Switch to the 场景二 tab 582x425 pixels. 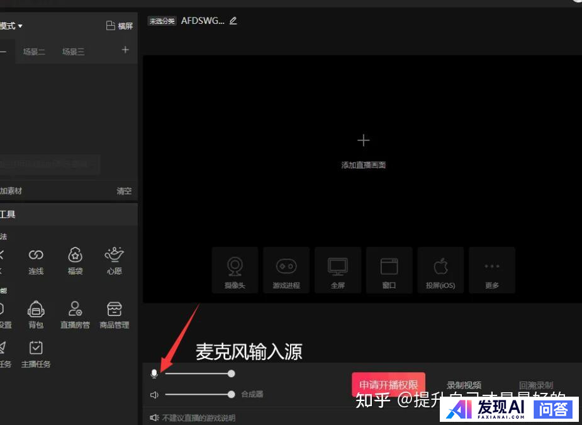tap(34, 52)
